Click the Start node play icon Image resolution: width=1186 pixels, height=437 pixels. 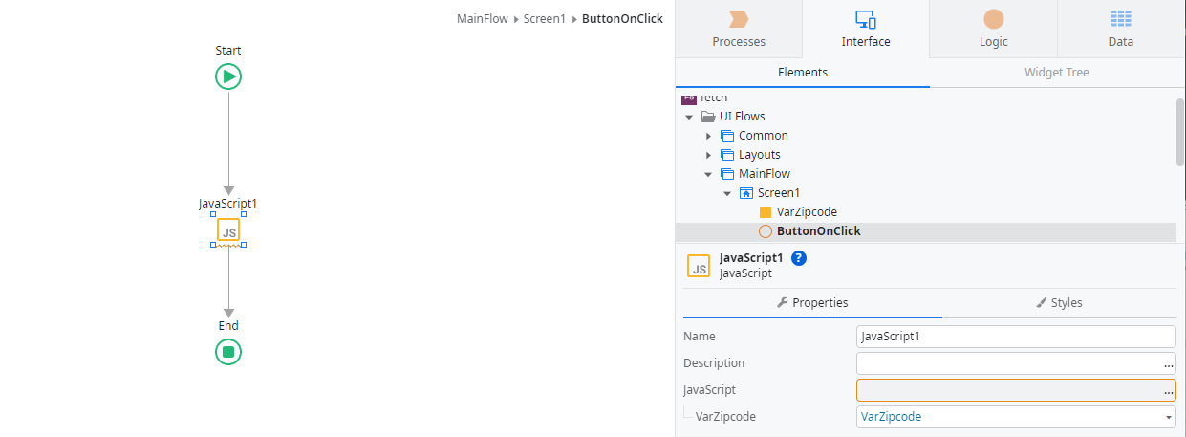click(x=228, y=76)
